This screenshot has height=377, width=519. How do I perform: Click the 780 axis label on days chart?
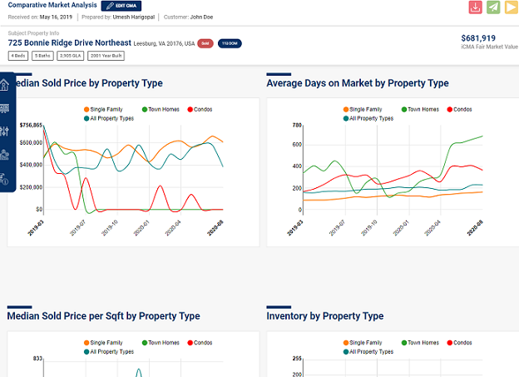[x=297, y=125]
